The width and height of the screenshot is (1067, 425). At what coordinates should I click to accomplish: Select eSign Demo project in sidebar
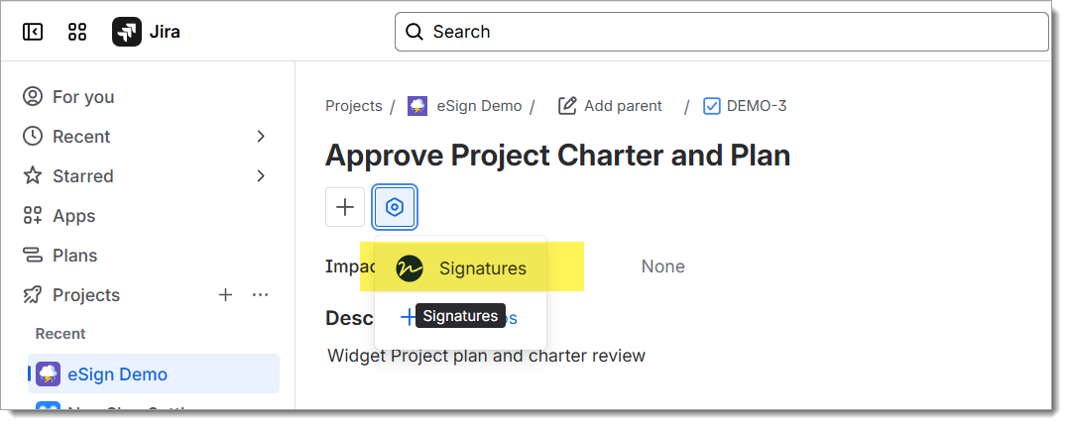(117, 373)
